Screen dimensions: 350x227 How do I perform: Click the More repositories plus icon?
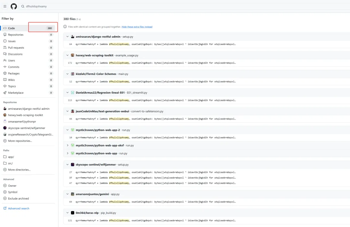pyautogui.click(x=5, y=141)
